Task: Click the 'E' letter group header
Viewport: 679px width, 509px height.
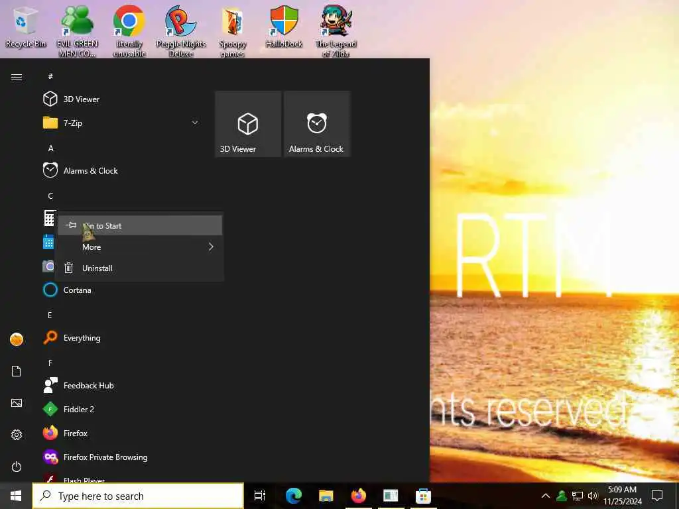Action: 50,315
